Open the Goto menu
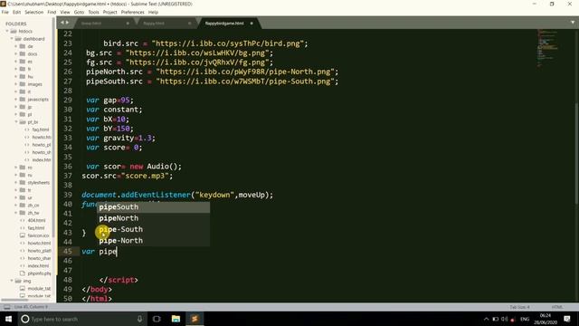This screenshot has width=579, height=326. [79, 12]
